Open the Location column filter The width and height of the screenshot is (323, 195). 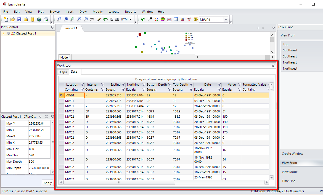82,85
